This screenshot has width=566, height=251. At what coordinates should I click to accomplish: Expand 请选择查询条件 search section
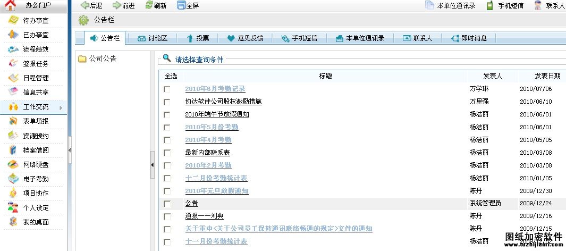click(x=199, y=60)
